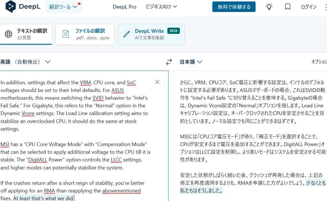Open the 翻訳ツール dropdown menu
Image resolution: width=327 pixels, height=201 pixels.
coord(64,7)
